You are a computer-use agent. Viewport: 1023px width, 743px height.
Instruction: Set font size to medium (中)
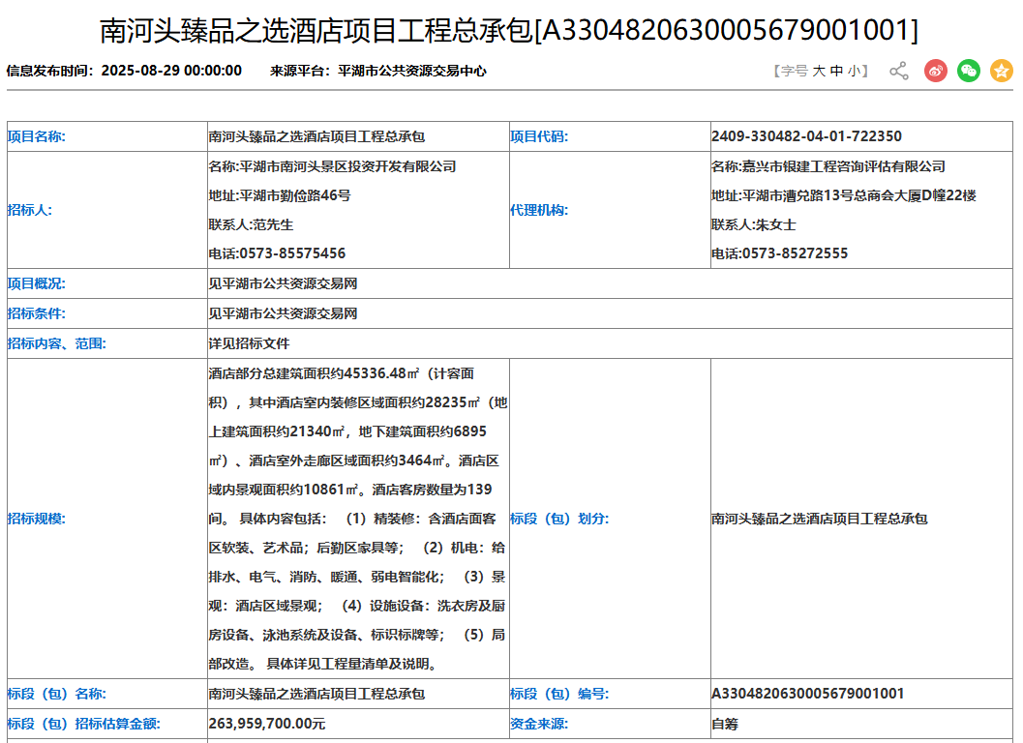coord(837,71)
